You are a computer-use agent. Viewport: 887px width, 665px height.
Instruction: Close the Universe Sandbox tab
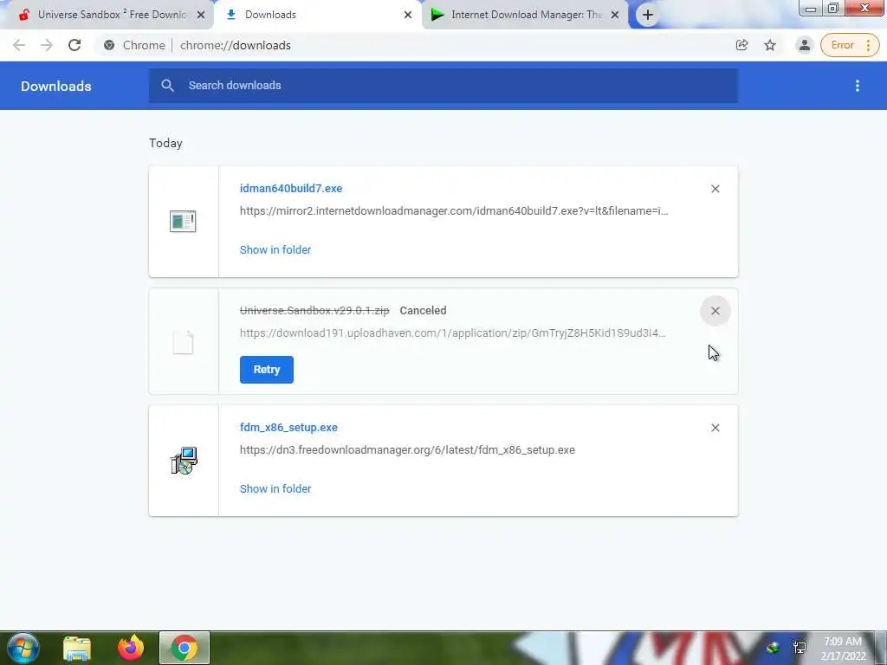click(x=201, y=16)
